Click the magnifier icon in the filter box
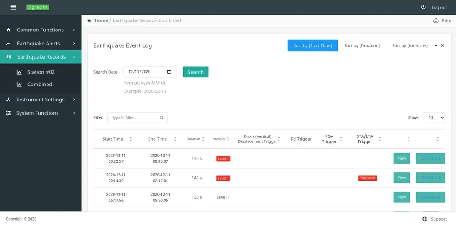This screenshot has height=226, width=456. coord(161,118)
